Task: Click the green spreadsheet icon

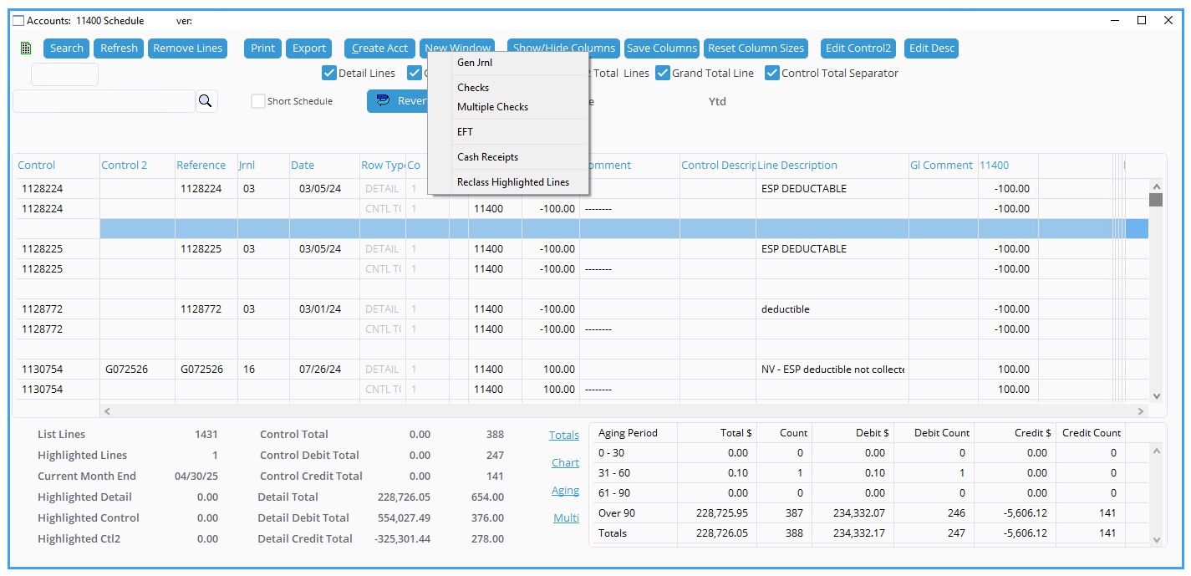Action: pos(26,48)
